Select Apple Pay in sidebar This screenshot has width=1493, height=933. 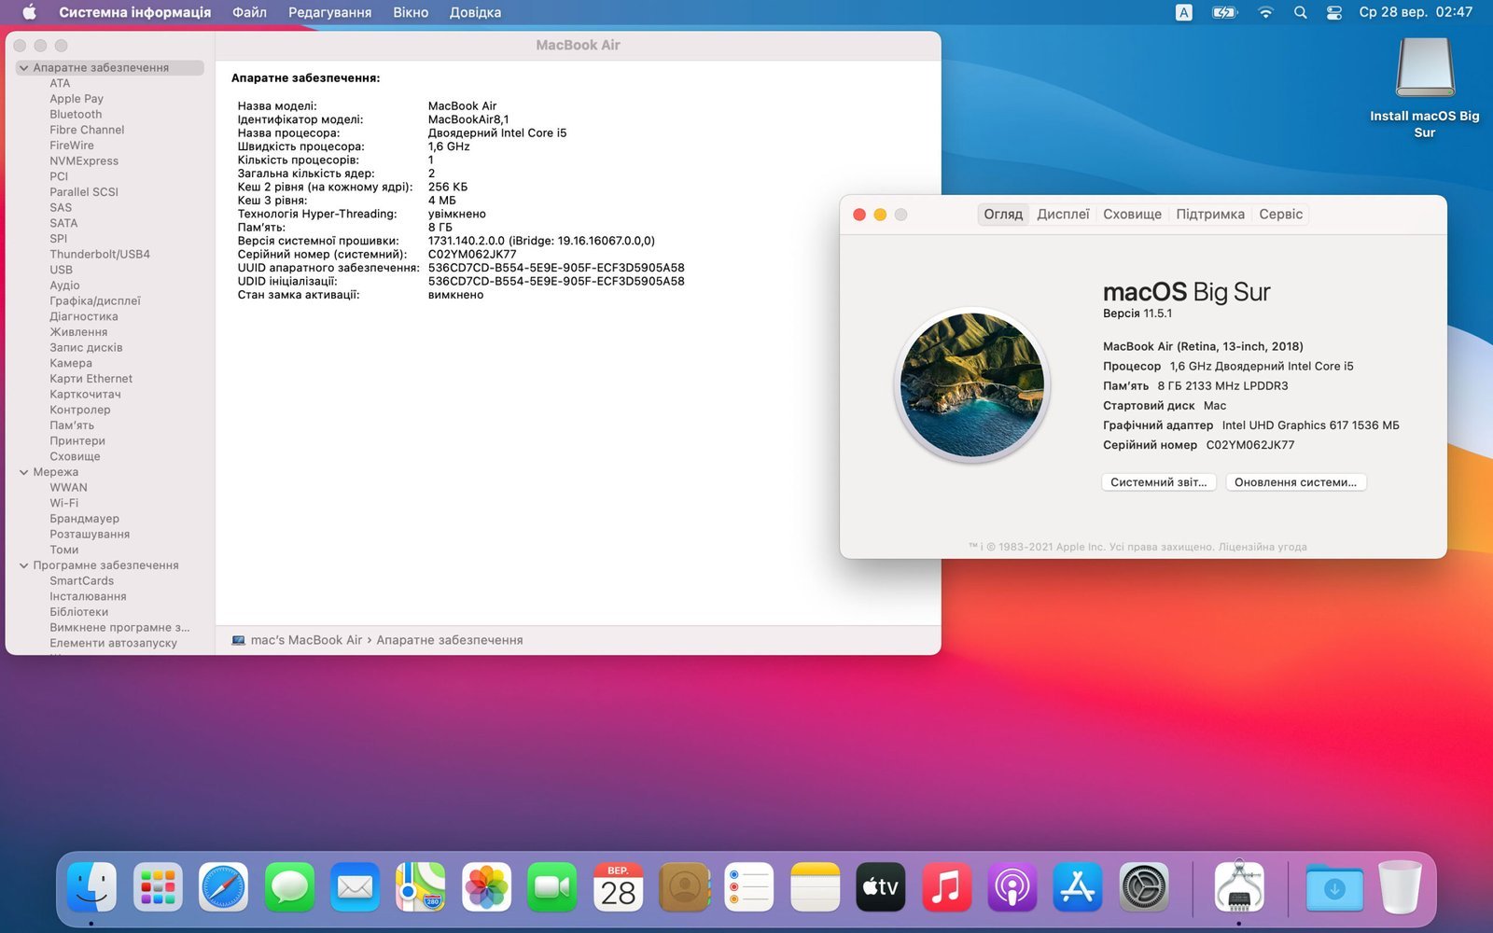pyautogui.click(x=77, y=99)
